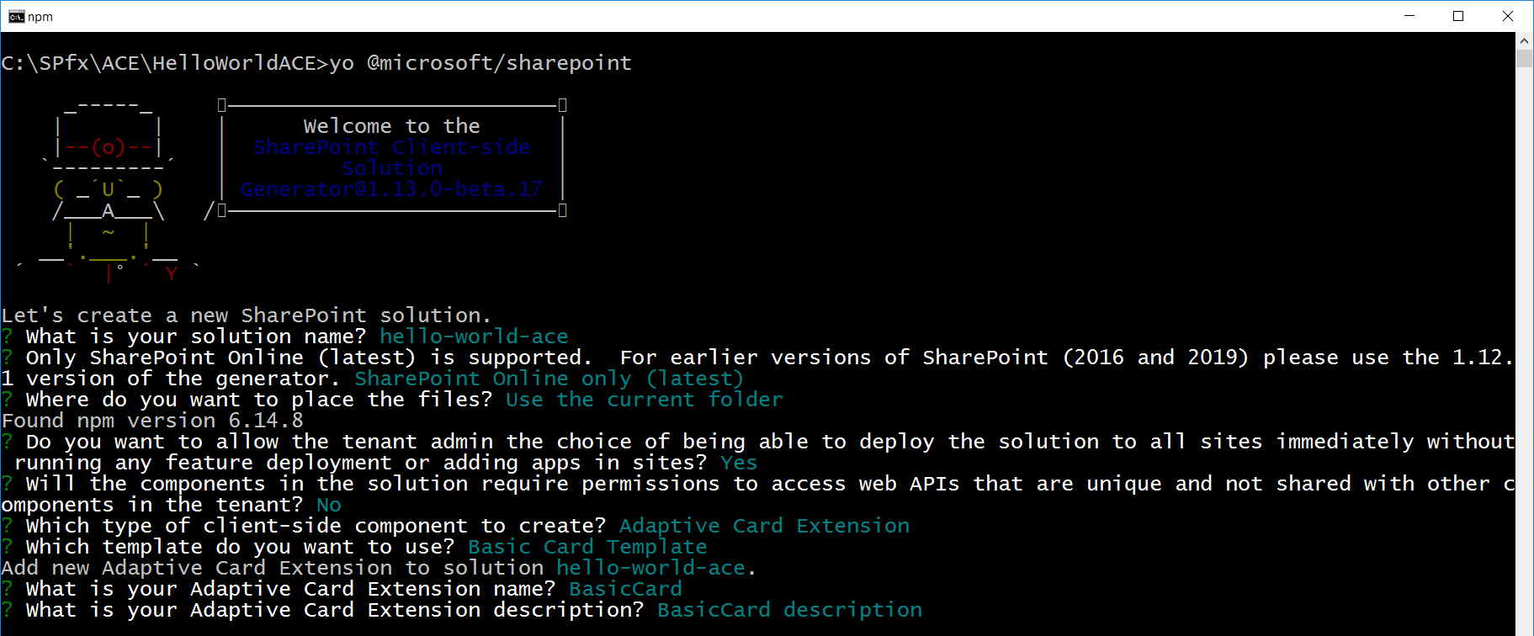Click the Generator@1.13.0-beta.17 version text
1534x636 pixels.
coord(391,189)
